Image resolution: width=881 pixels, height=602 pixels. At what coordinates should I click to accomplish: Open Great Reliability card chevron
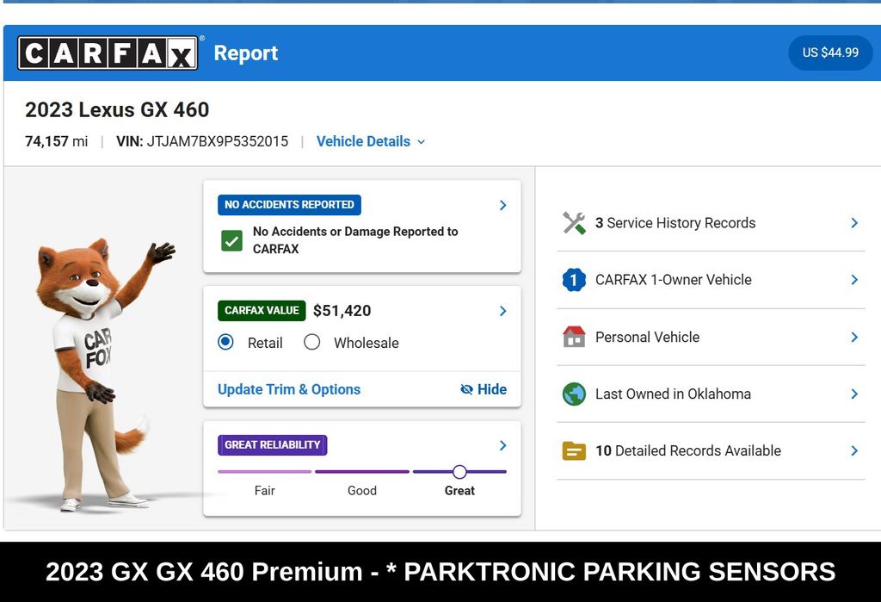coord(502,445)
